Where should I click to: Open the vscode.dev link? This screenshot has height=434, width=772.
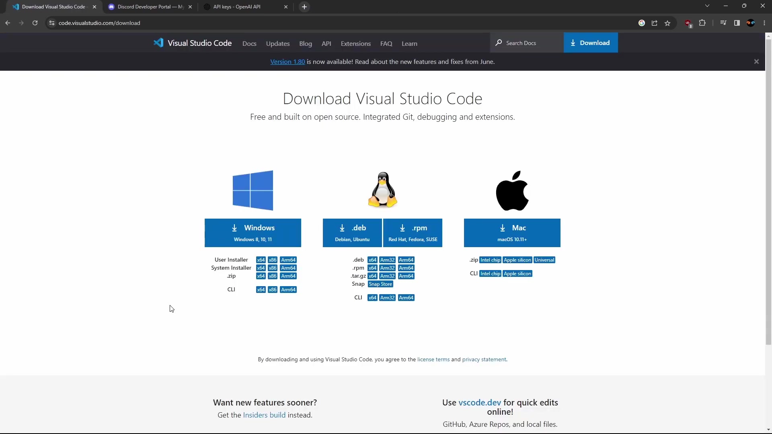[480, 403]
